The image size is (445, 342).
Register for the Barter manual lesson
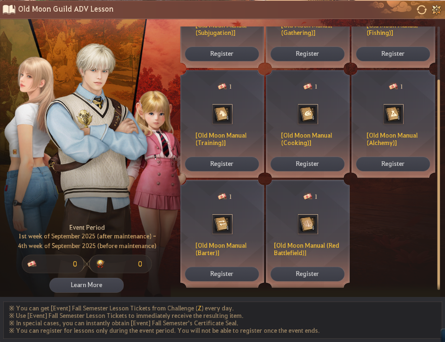pyautogui.click(x=222, y=274)
